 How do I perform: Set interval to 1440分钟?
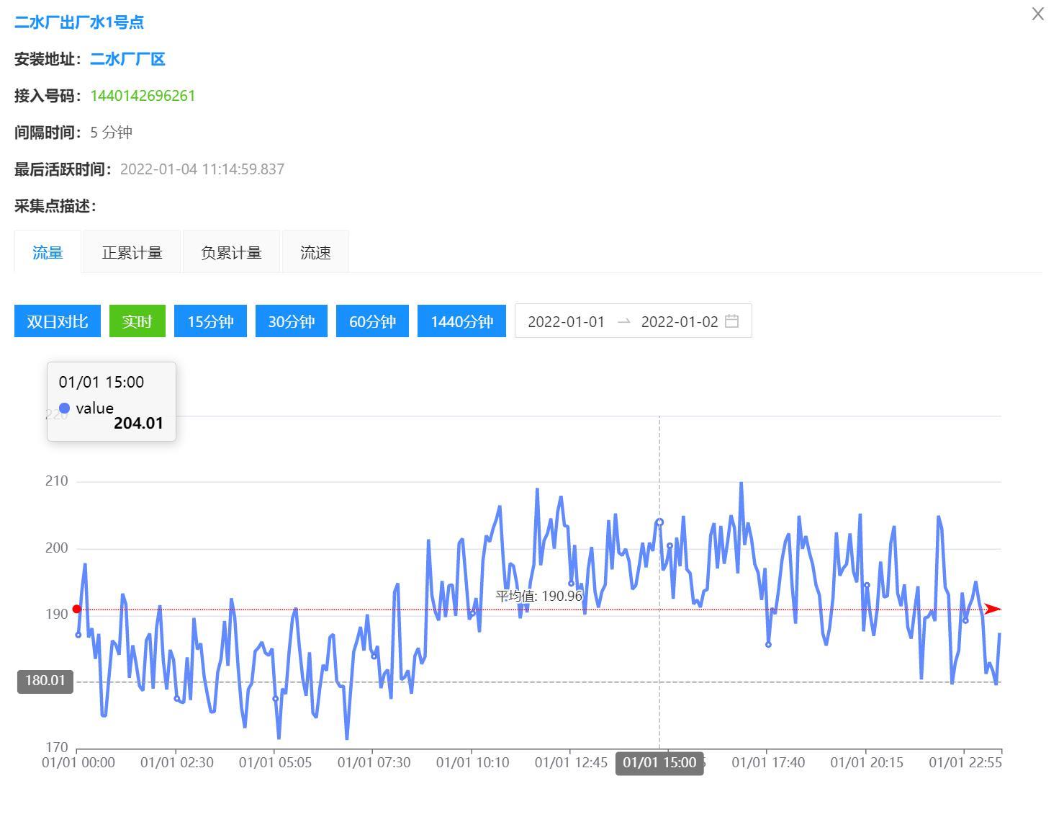click(x=461, y=321)
